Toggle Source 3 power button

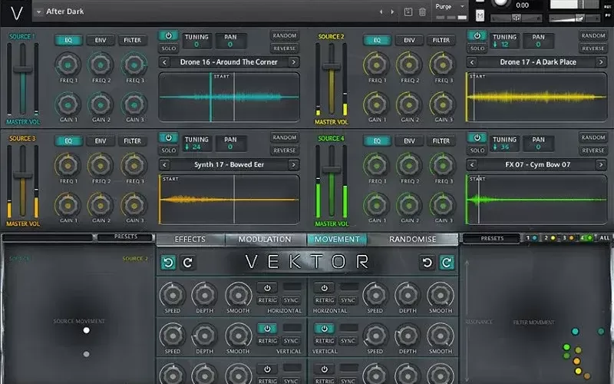tap(168, 137)
